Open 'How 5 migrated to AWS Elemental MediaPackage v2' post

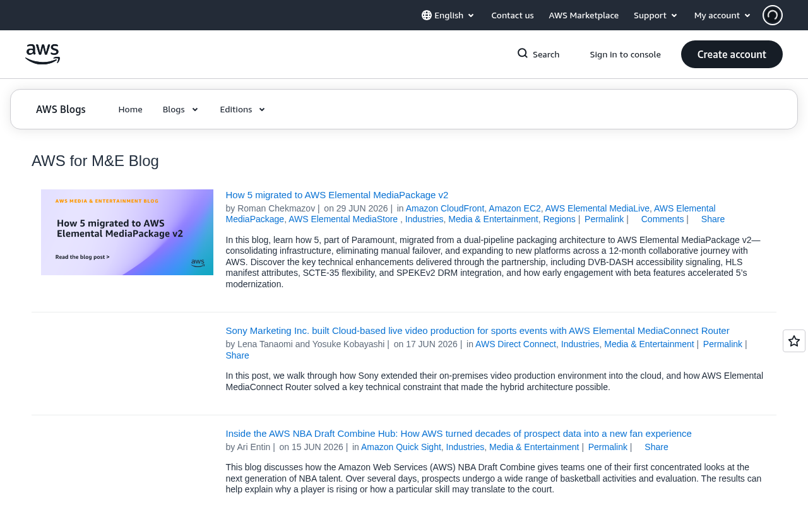click(337, 195)
